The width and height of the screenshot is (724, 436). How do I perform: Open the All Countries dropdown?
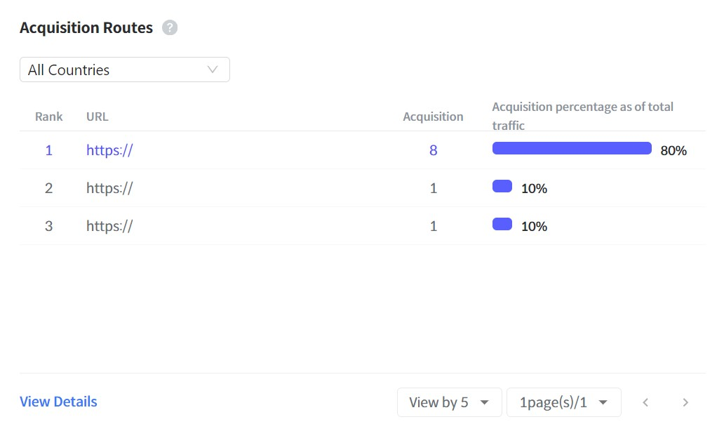click(125, 70)
